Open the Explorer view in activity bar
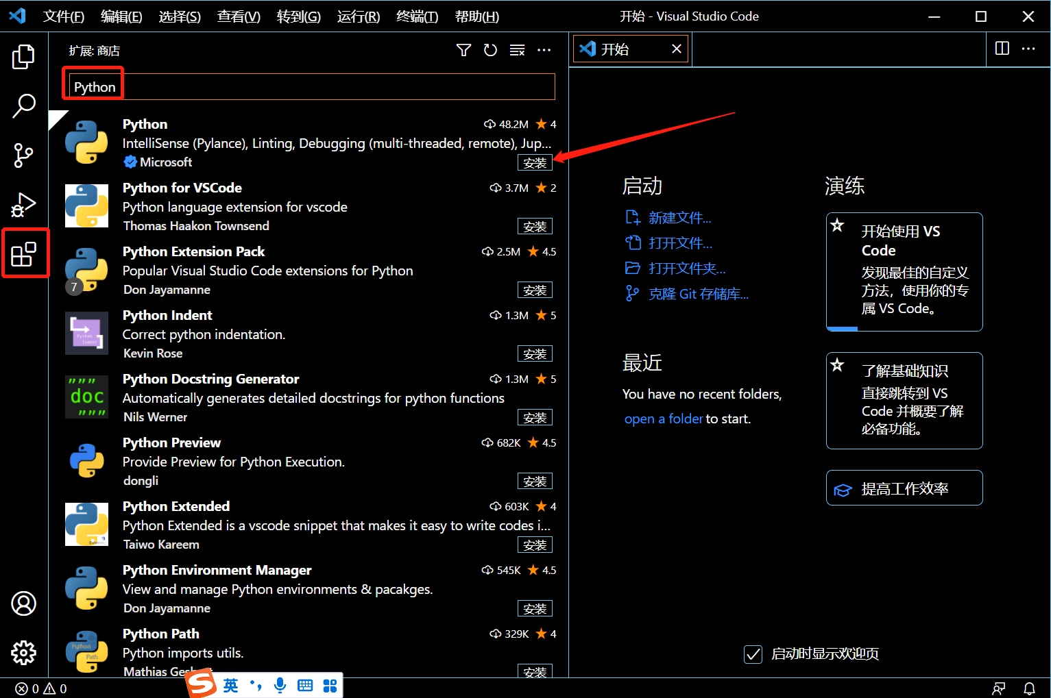This screenshot has width=1051, height=698. pos(23,56)
